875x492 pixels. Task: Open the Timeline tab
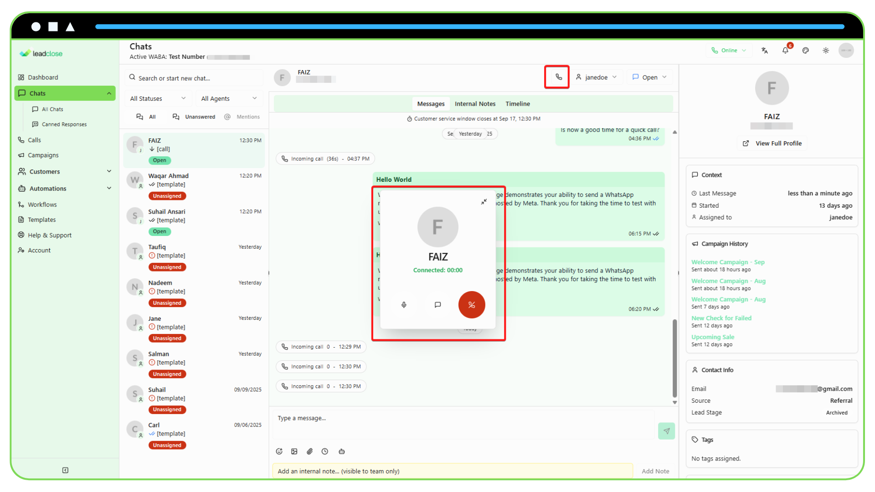pos(517,103)
